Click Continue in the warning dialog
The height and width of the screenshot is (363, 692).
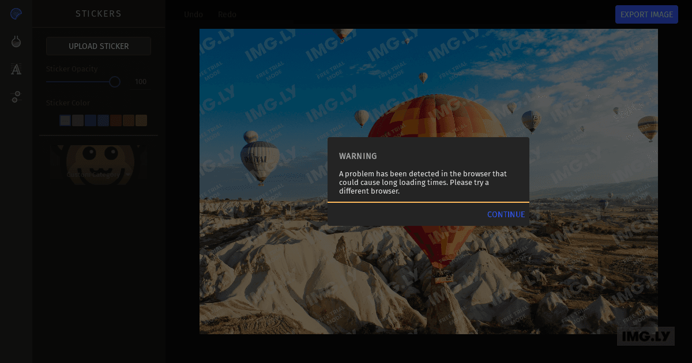(506, 214)
